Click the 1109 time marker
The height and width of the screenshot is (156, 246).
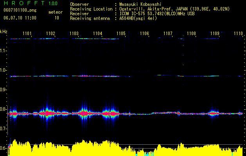[x=215, y=34]
